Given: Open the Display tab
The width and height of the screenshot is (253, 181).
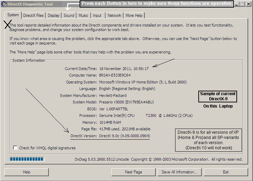Looking at the screenshot, I should coord(54,16).
